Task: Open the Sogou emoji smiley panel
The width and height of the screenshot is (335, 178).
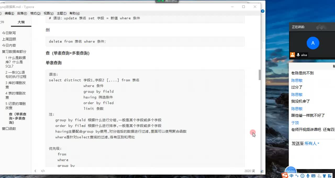Action: [x=303, y=176]
